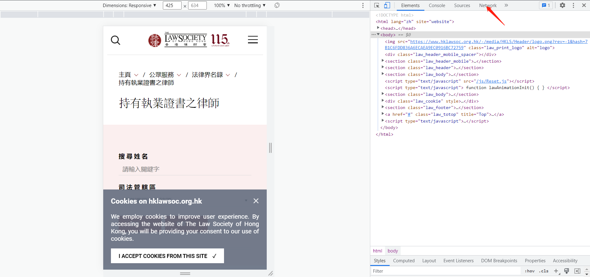Select body in the breadcrumb bar
This screenshot has height=277, width=590.
point(393,251)
